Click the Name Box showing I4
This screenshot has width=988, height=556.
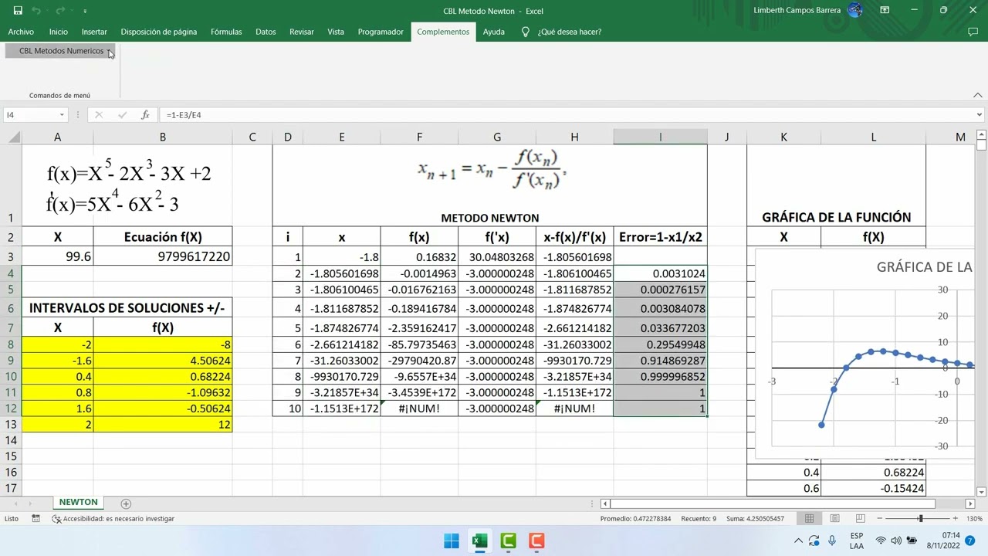pos(30,114)
